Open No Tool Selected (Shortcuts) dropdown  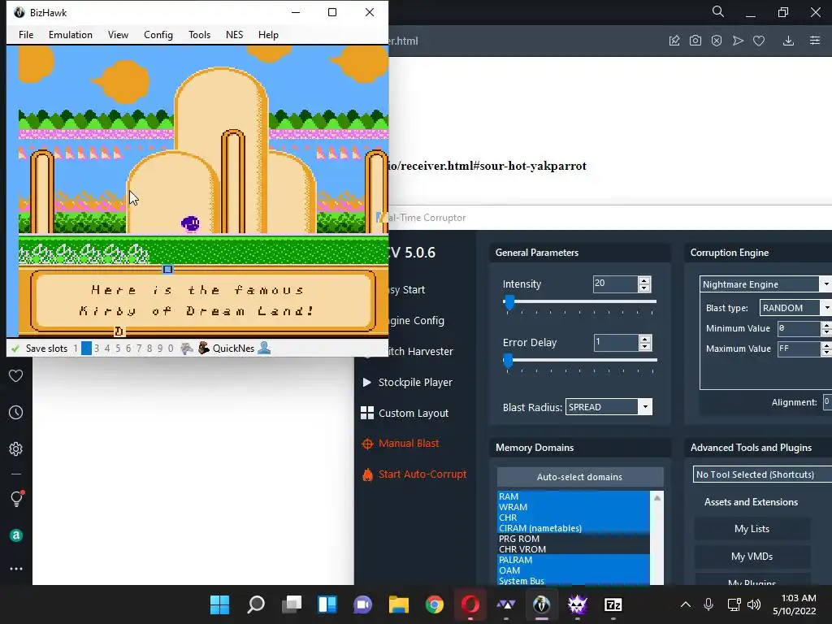(x=762, y=474)
